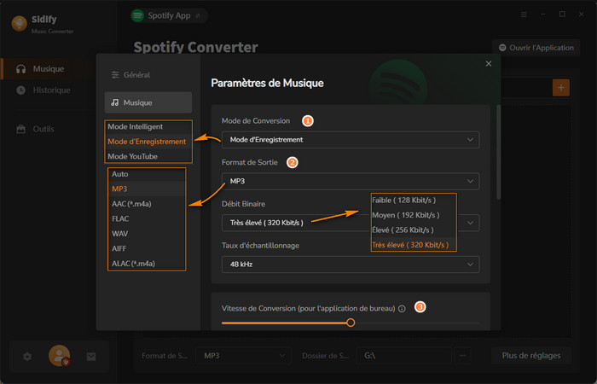This screenshot has height=384, width=597.
Task: Open the settings gear icon
Action: tap(27, 356)
